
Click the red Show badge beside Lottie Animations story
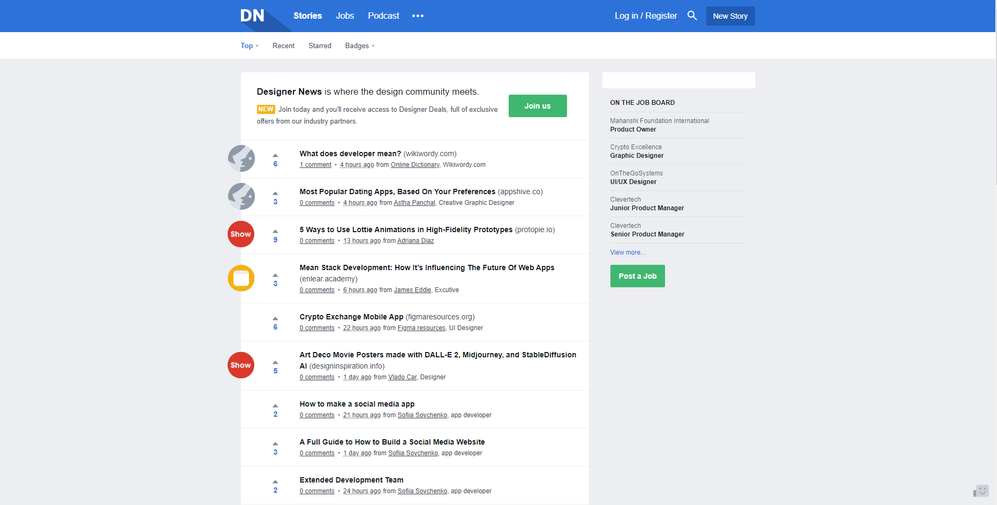[241, 234]
